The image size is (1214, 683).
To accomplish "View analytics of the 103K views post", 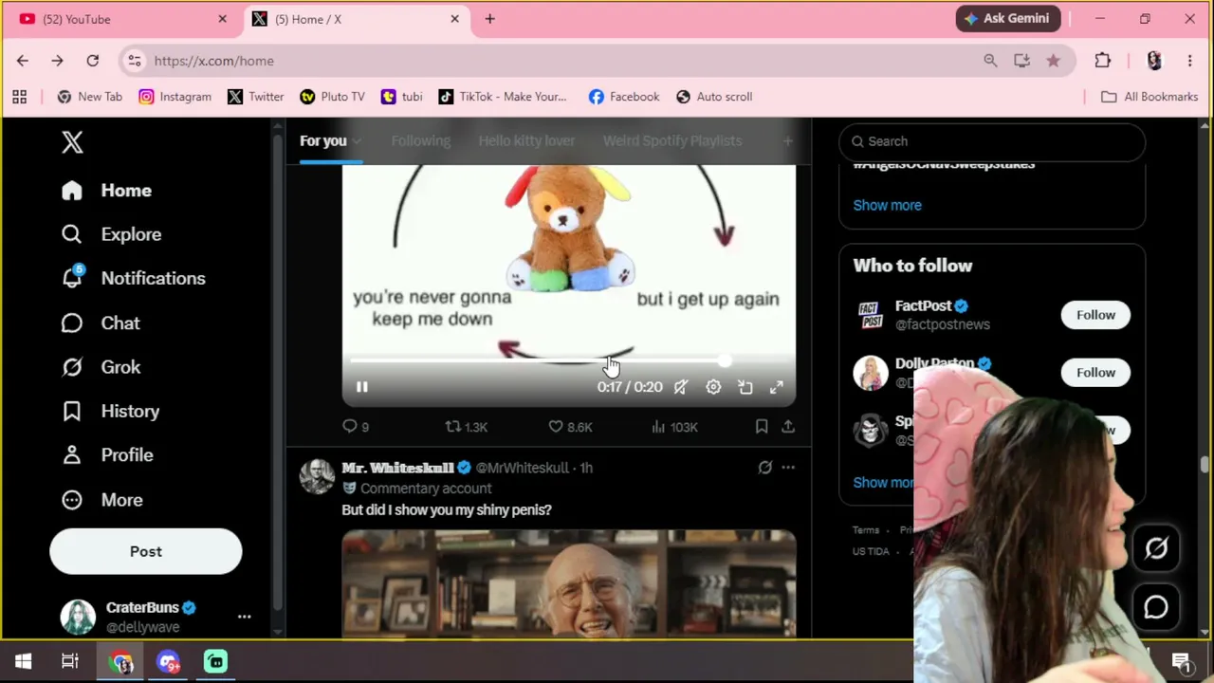I will click(x=674, y=427).
